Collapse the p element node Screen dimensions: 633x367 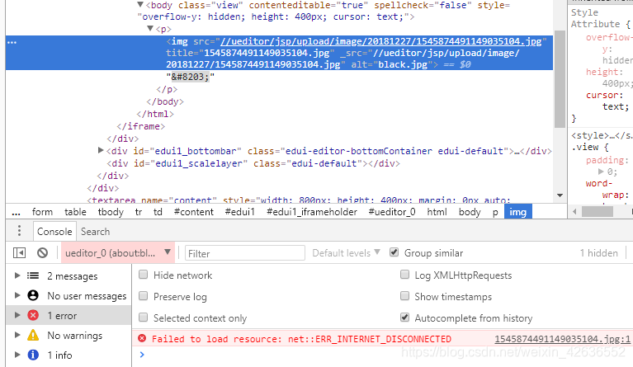(x=150, y=29)
